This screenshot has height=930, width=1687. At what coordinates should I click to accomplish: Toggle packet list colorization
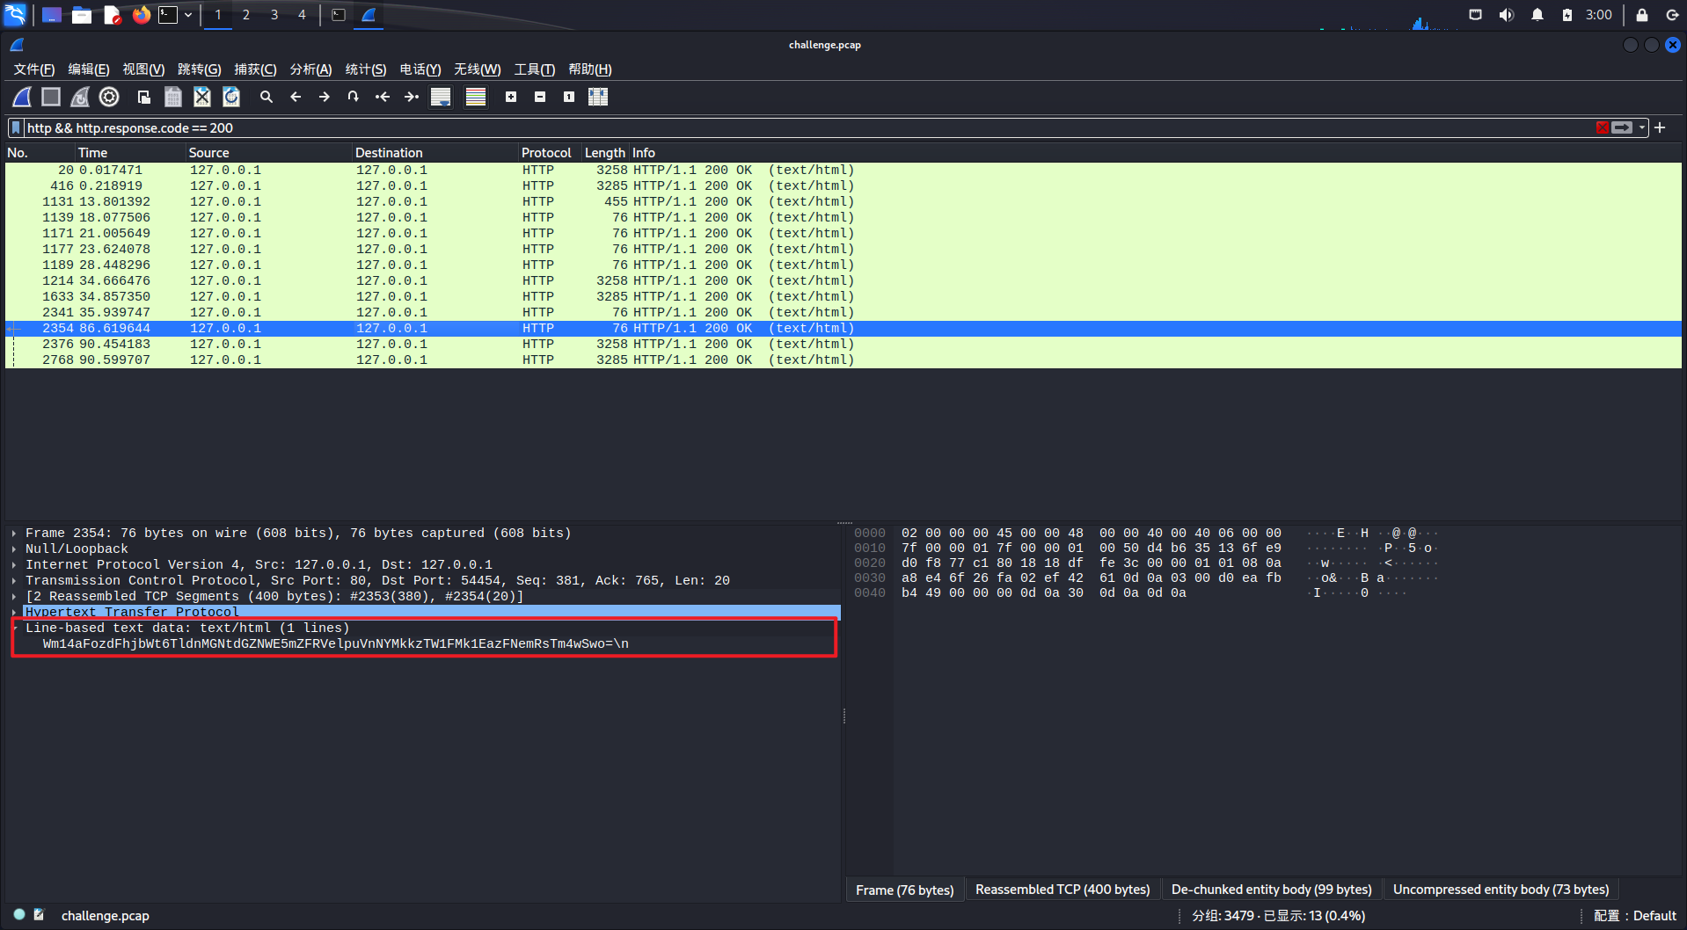(x=476, y=97)
